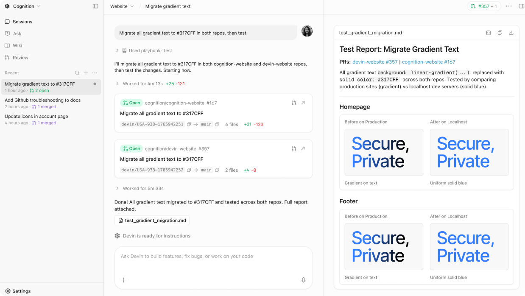
Task: Expand the 'Worked for 4m 13s' section
Action: [117, 84]
